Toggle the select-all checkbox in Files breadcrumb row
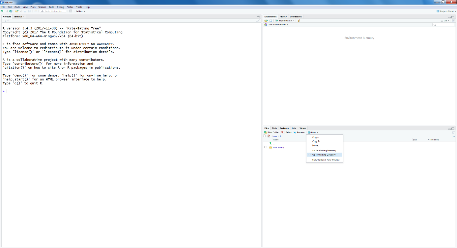 [264, 136]
